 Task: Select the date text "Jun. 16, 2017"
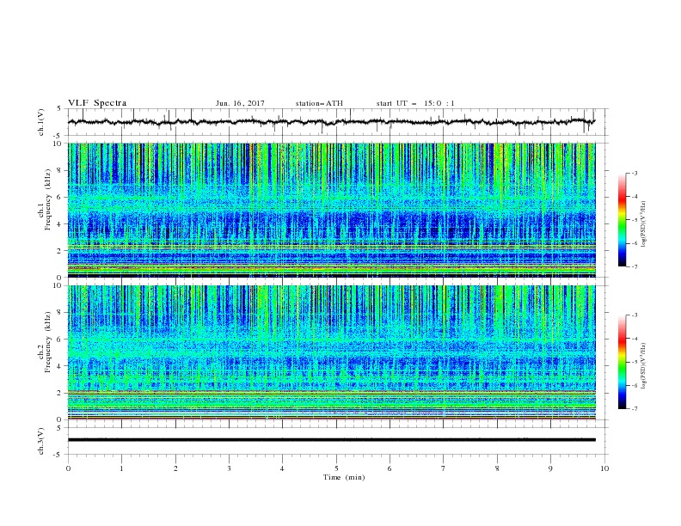[x=240, y=103]
